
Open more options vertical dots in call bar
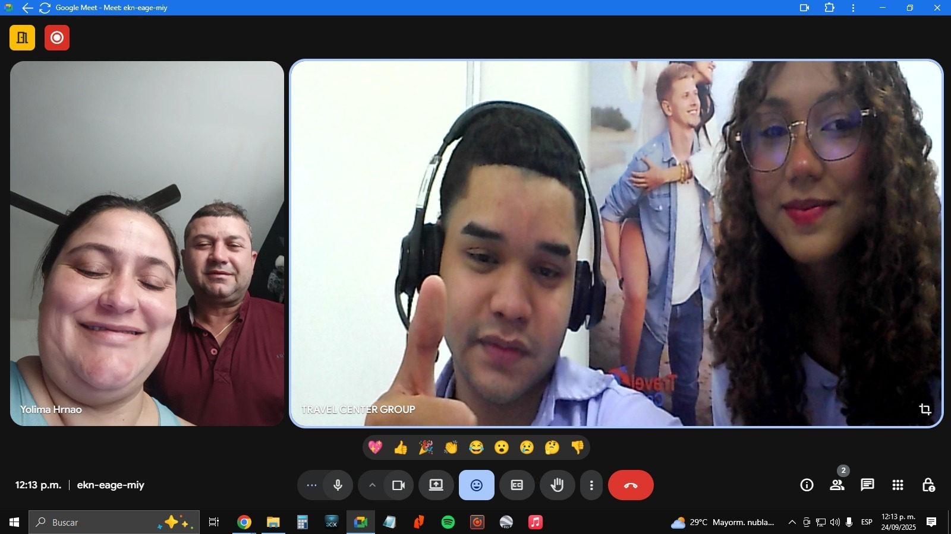click(x=591, y=485)
